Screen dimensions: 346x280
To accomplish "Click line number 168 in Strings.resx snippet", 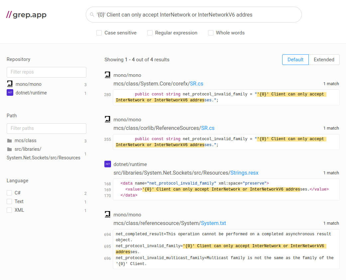I will click(107, 184).
